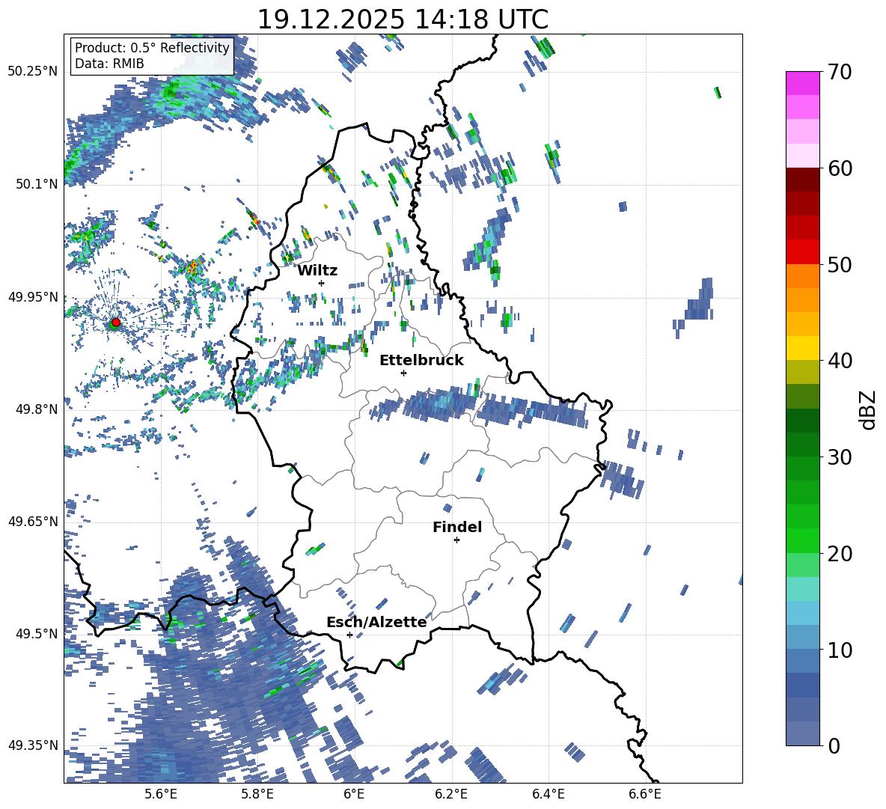
Task: Click the dBZ colorbar axis label
Action: pos(868,409)
